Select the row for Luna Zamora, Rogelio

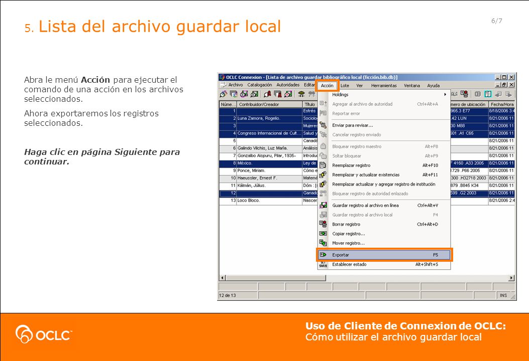(x=269, y=118)
